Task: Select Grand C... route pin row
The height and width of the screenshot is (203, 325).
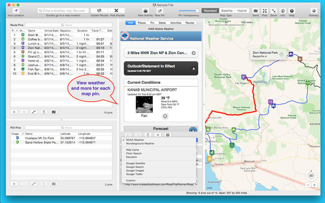Action: (61, 56)
